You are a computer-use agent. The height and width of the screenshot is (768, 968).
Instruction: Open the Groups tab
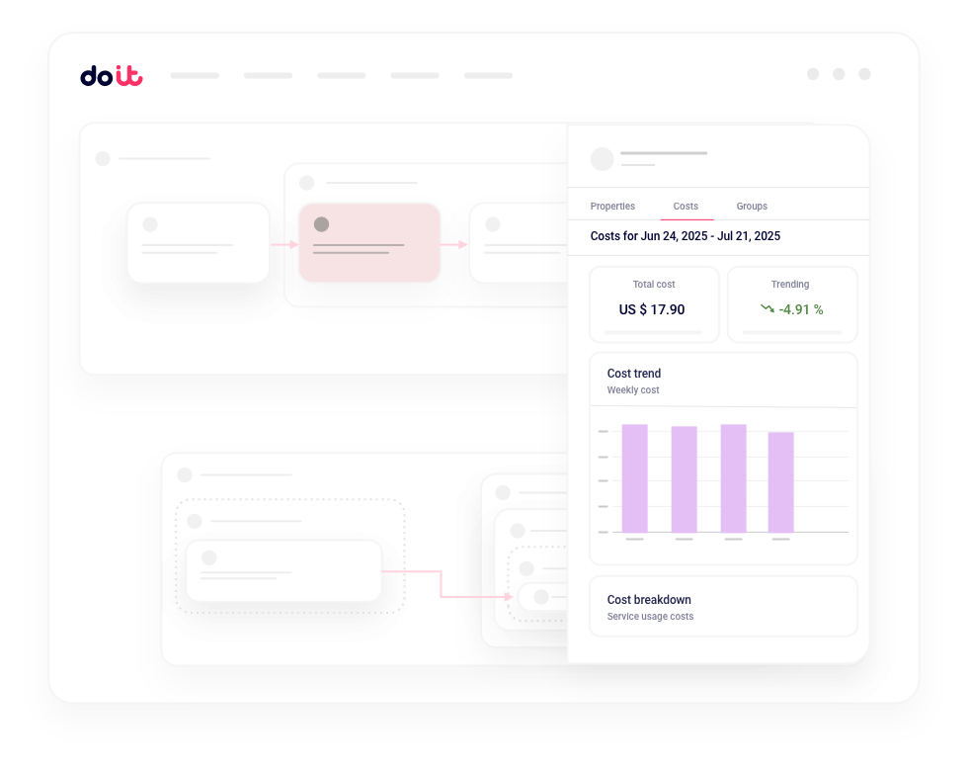[x=752, y=207]
